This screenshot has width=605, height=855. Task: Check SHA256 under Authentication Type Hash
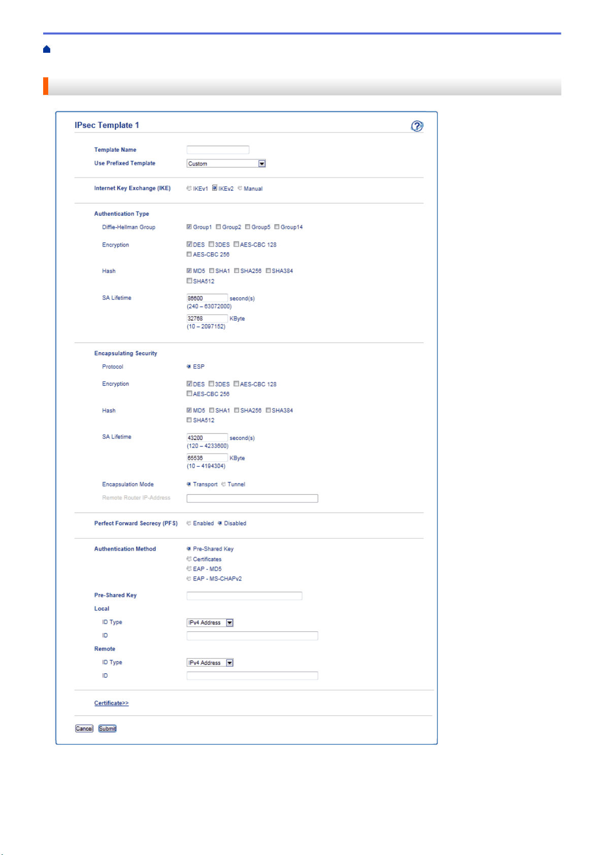(x=237, y=270)
